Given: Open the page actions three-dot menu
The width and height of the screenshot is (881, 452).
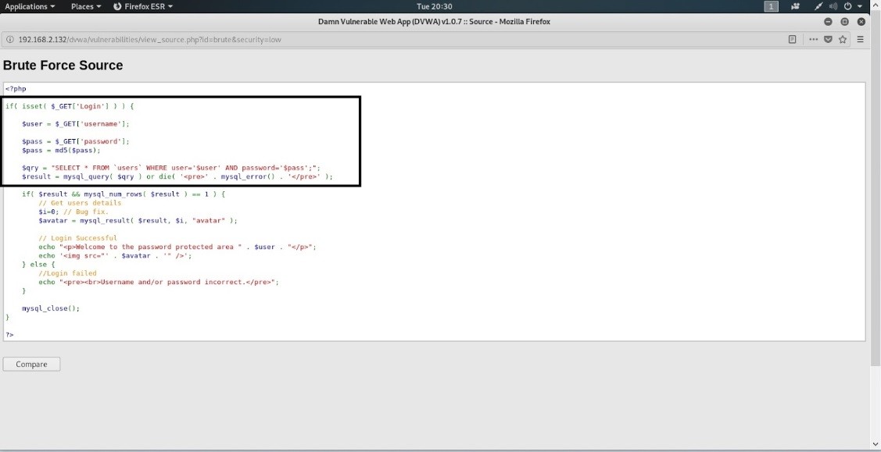Looking at the screenshot, I should (814, 40).
